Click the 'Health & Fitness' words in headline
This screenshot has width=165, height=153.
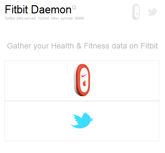point(80,46)
